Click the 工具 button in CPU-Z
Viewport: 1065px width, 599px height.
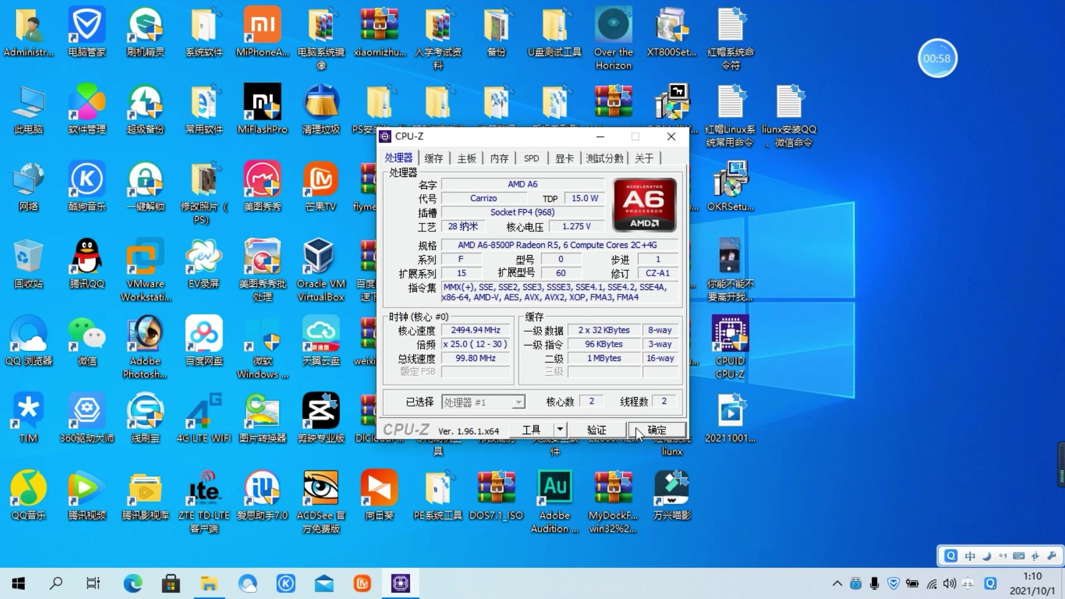(x=531, y=430)
